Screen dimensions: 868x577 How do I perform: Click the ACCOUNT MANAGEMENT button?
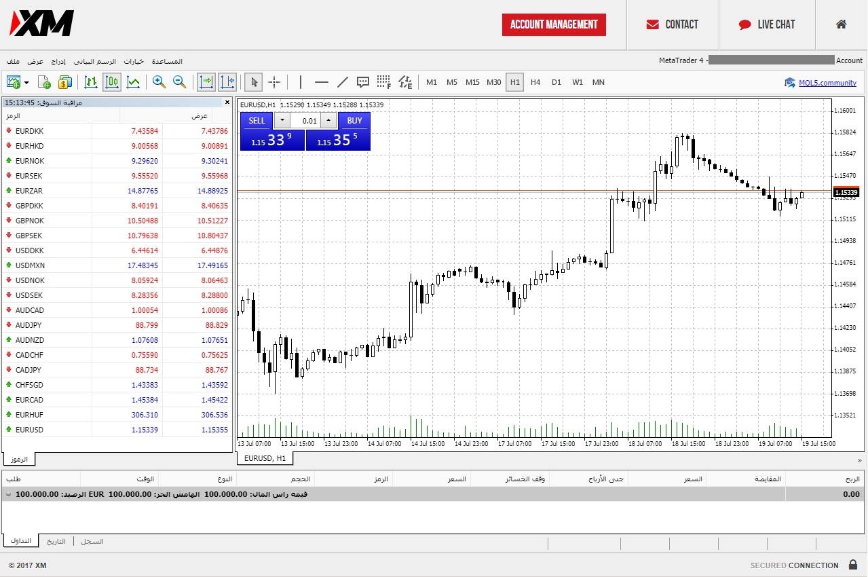click(x=554, y=24)
